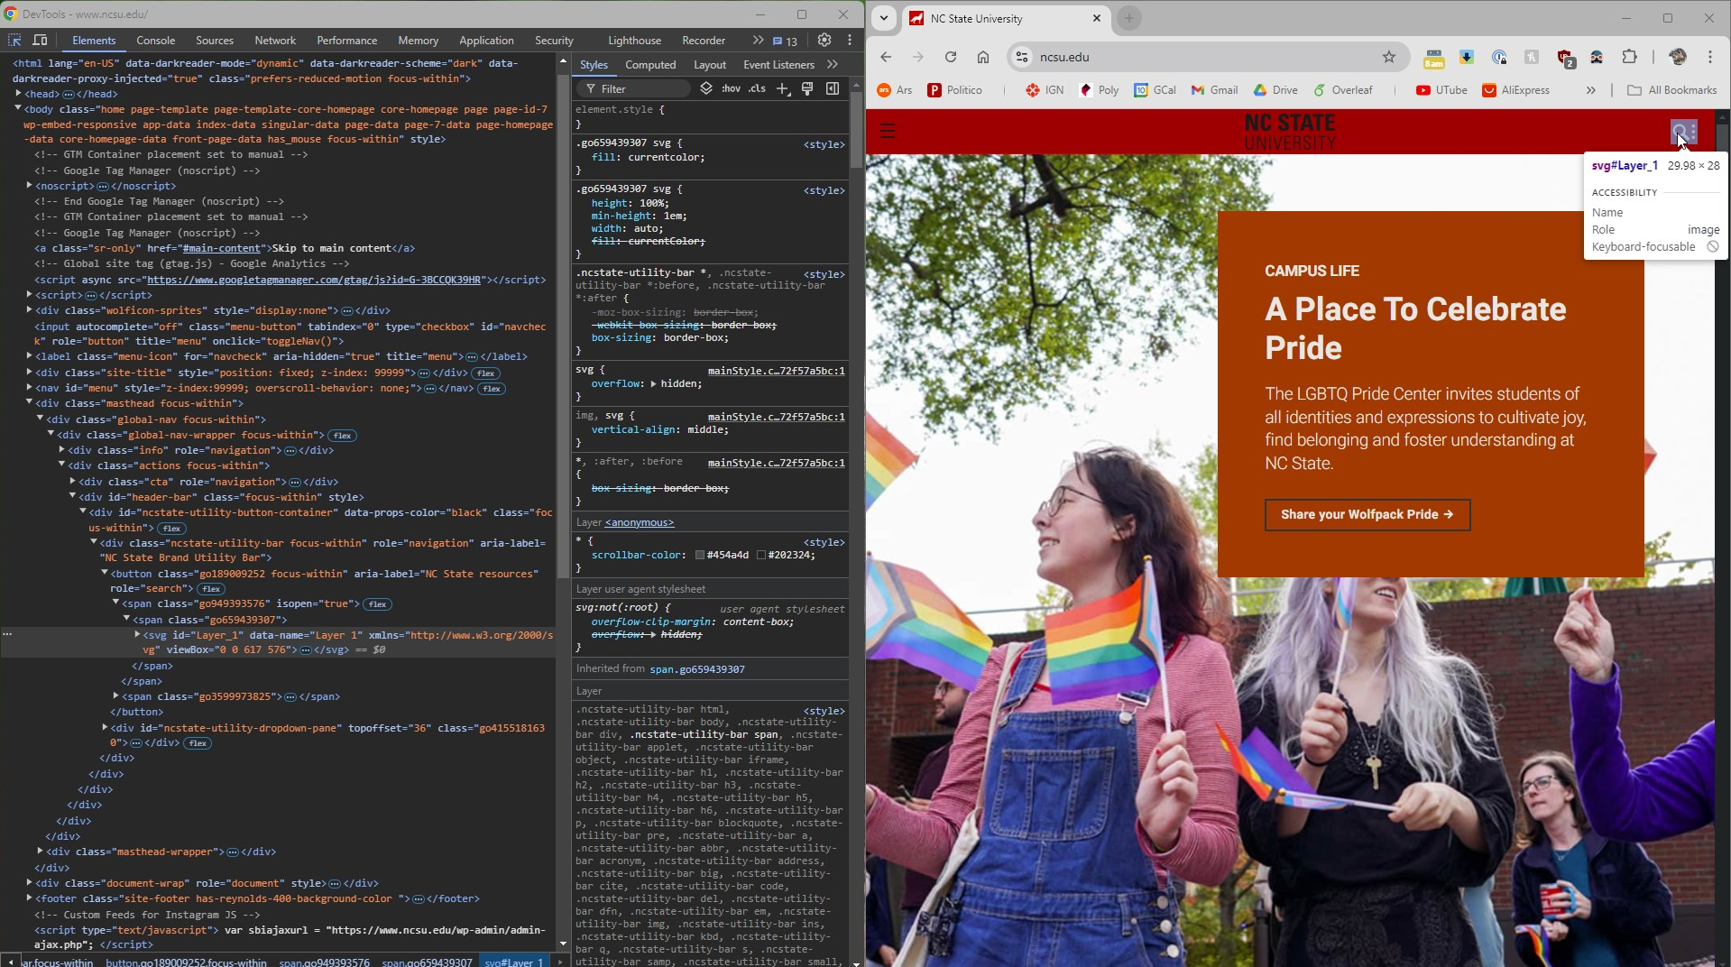1731x967 pixels.
Task: Open the Chrome profile avatar
Action: pyautogui.click(x=1678, y=57)
